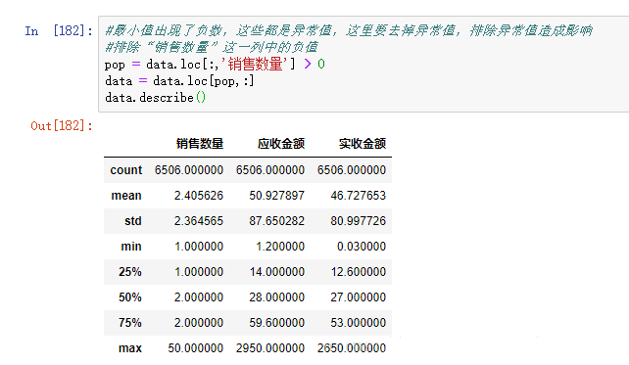Click the first comment line about removing outliers
629x365 pixels.
click(x=349, y=30)
